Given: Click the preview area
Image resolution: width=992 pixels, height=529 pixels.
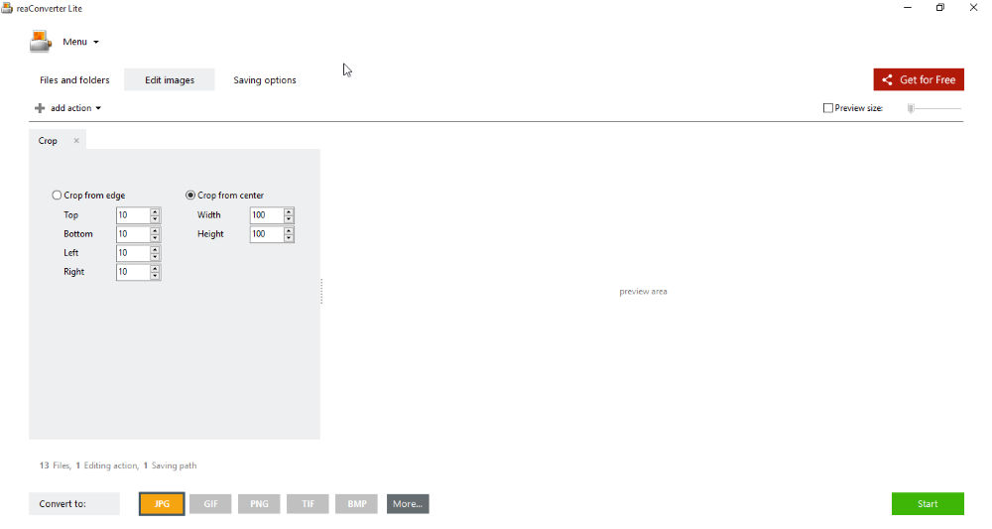Looking at the screenshot, I should 643,292.
